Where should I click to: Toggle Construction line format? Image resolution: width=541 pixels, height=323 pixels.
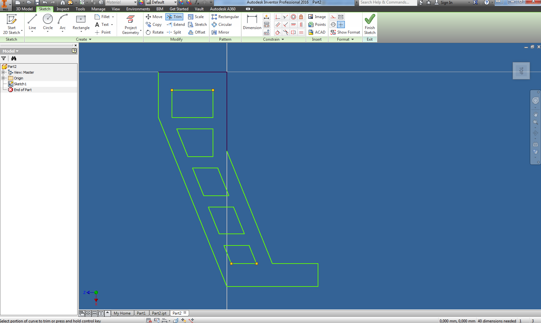[x=333, y=17]
